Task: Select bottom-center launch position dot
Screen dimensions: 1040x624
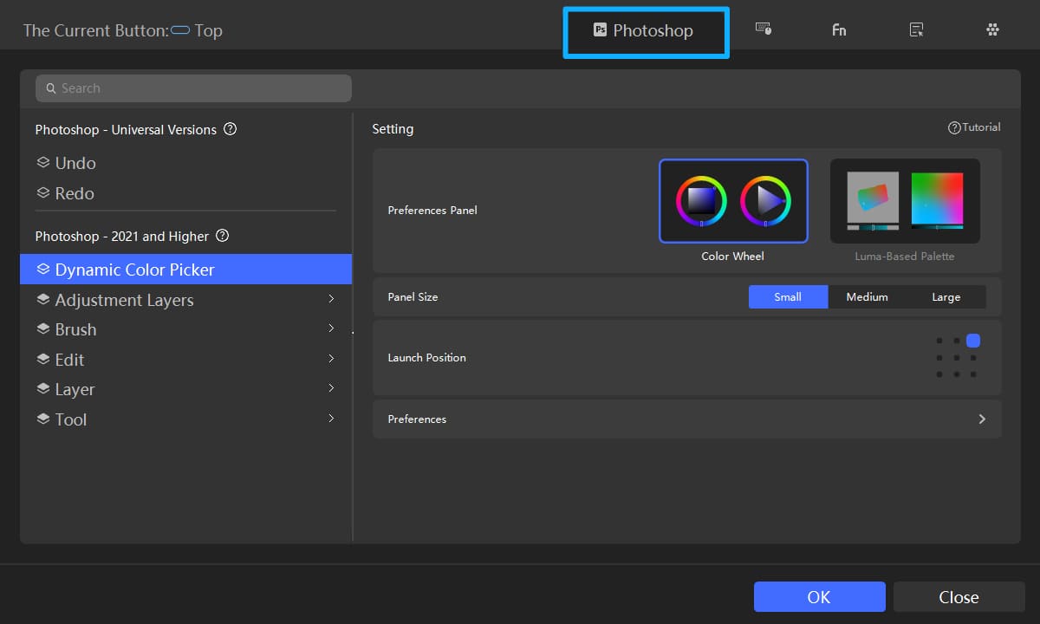Action: 957,374
